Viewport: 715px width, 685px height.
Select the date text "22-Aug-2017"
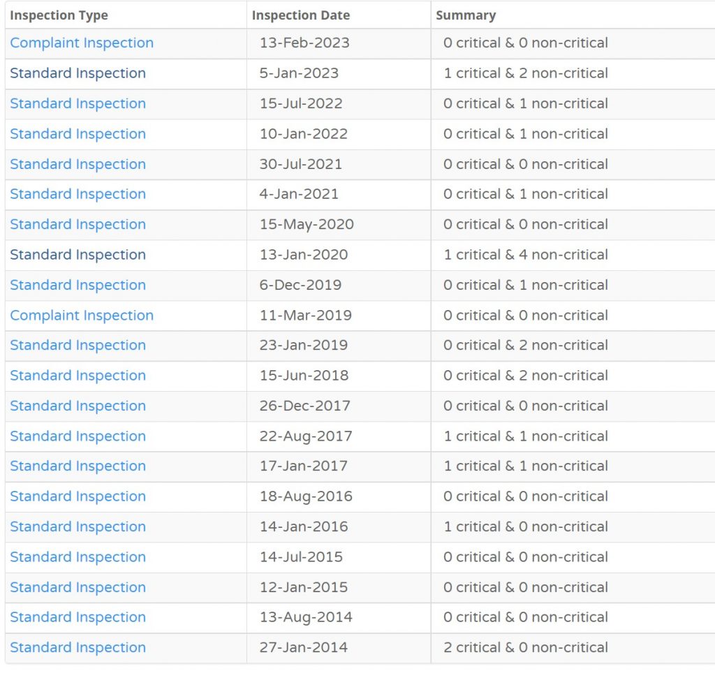tap(306, 436)
